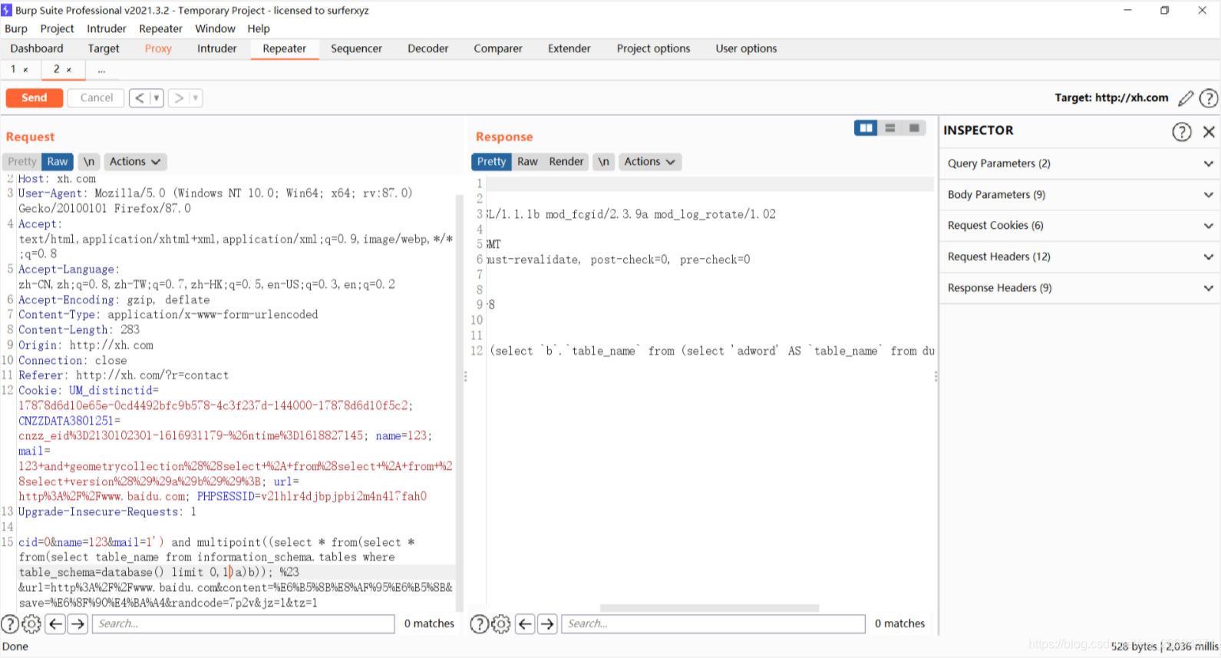
Task: Switch response view to Pretty
Action: (x=491, y=161)
